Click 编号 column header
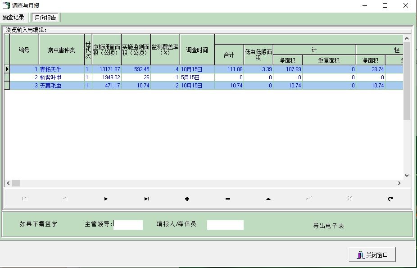The width and height of the screenshot is (417, 268). tap(24, 50)
